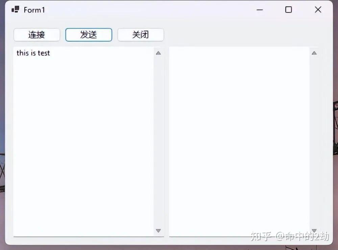Click down arrow of left textbox scrollbar
This screenshot has height=250, width=338.
158,231
